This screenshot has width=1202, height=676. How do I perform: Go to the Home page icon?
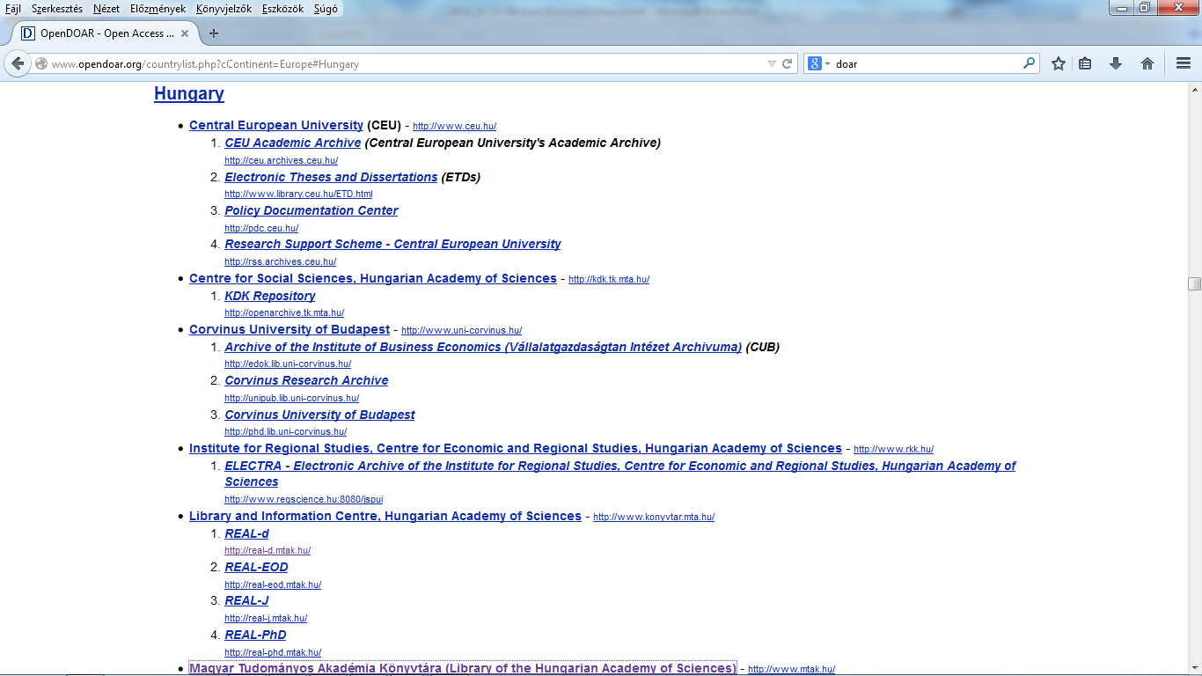pyautogui.click(x=1147, y=63)
